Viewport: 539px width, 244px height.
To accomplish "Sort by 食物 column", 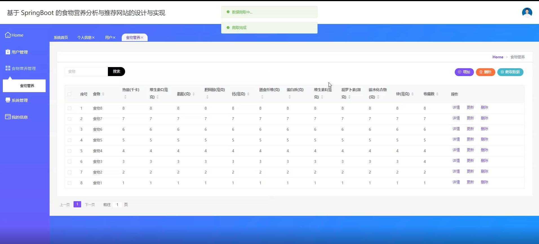I will [103, 94].
